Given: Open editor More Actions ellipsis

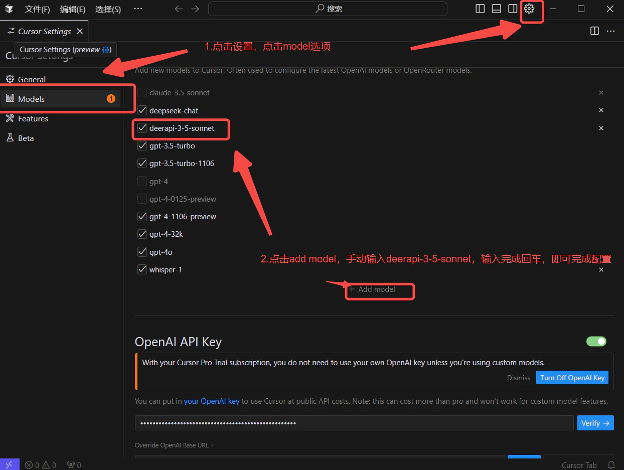Looking at the screenshot, I should pyautogui.click(x=610, y=31).
